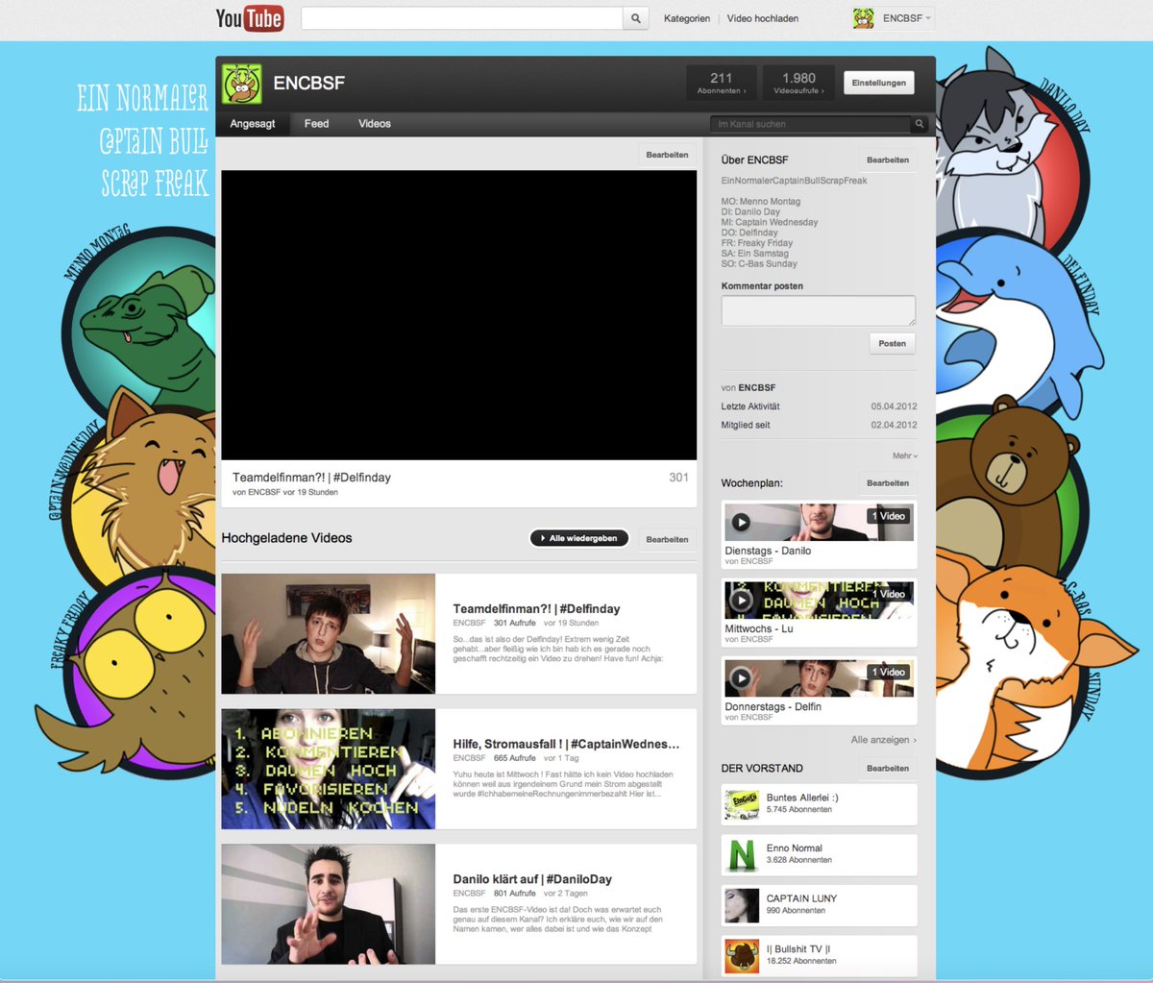Open the || Bullshit TV || channel link
Image resolution: width=1153 pixels, height=983 pixels.
[798, 949]
